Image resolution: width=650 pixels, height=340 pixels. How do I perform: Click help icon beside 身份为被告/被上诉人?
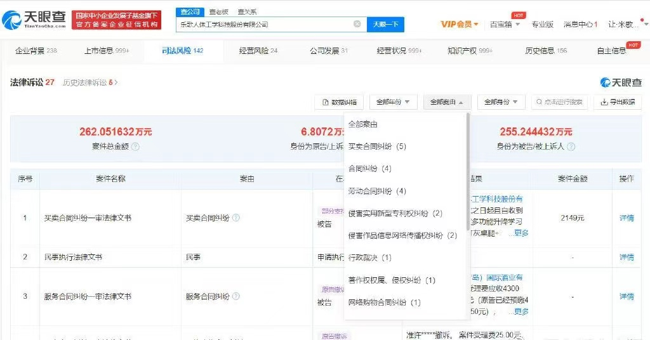(x=571, y=147)
